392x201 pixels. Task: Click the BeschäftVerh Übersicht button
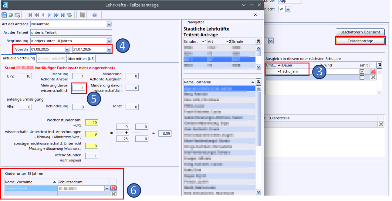point(360,32)
